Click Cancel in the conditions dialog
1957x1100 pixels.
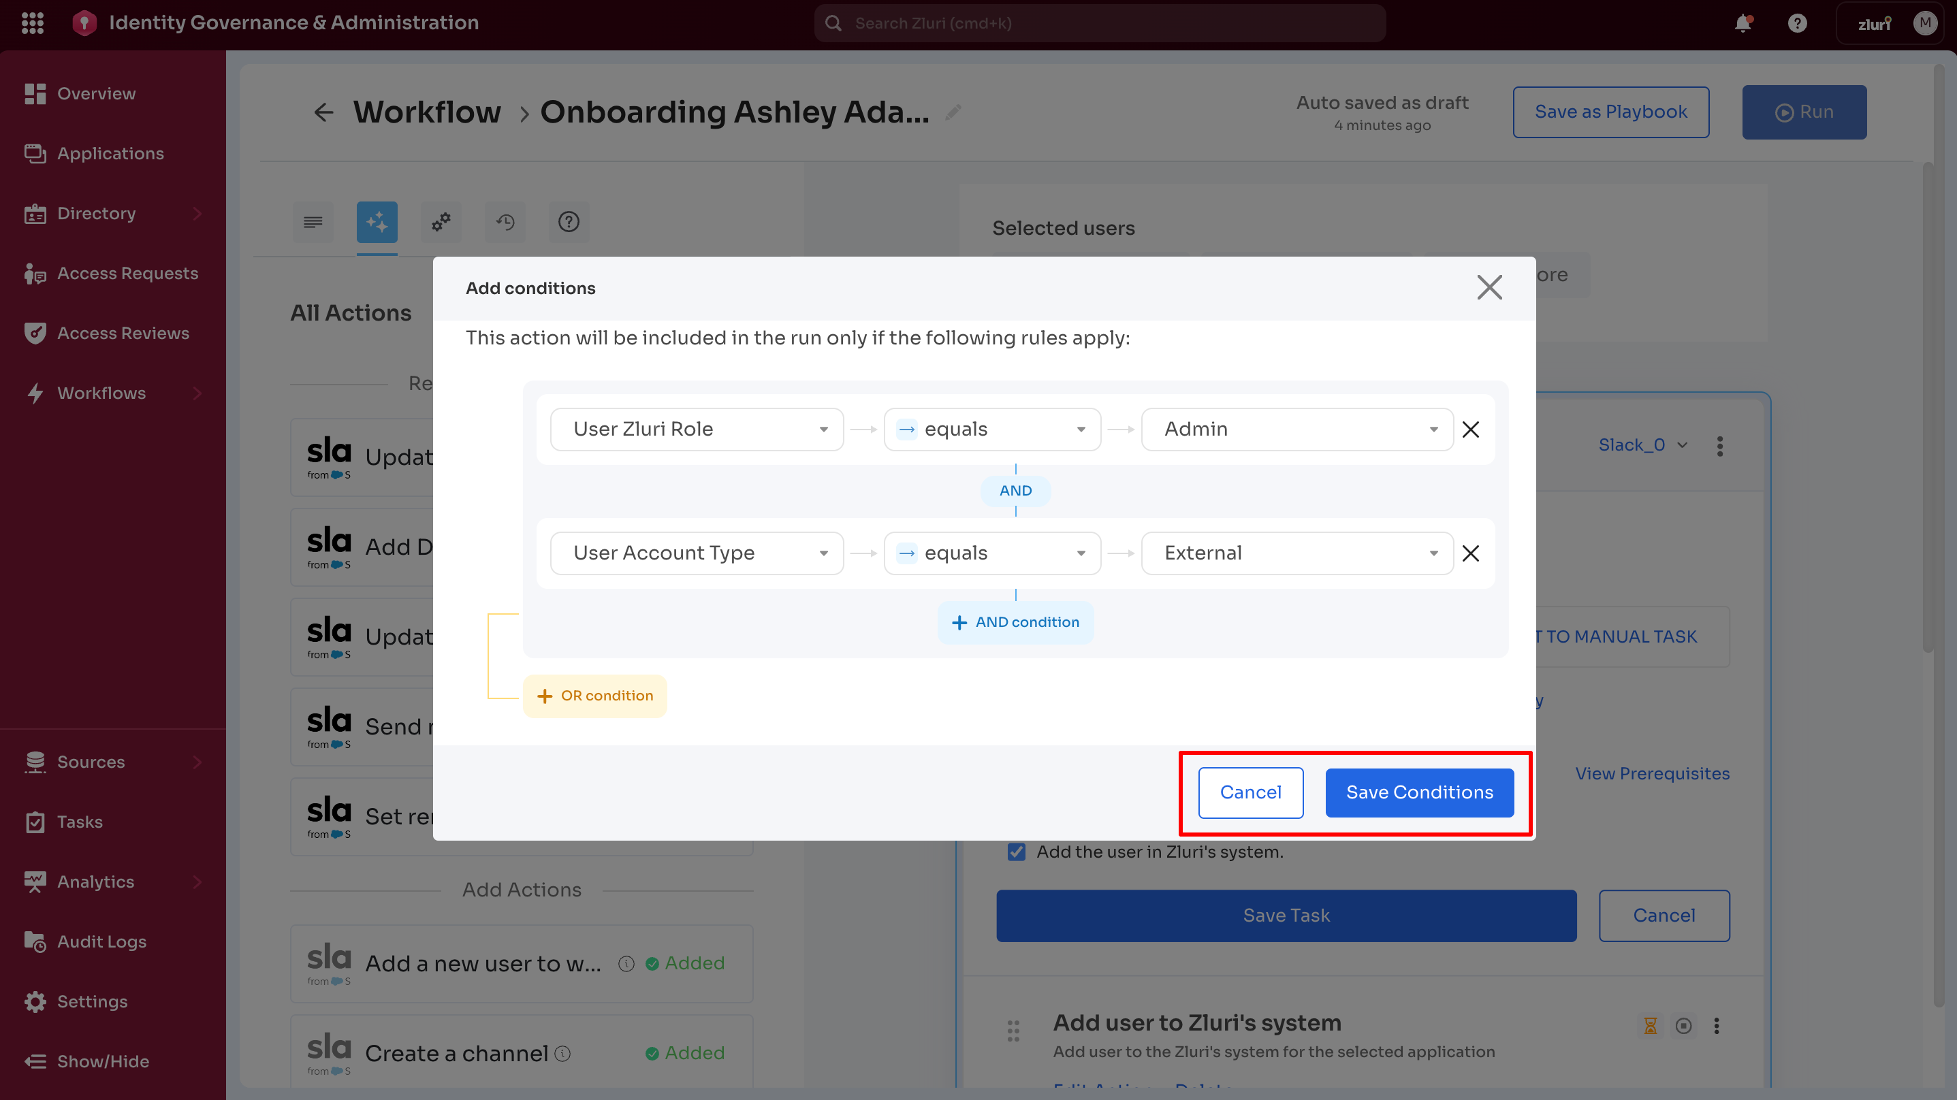point(1250,792)
